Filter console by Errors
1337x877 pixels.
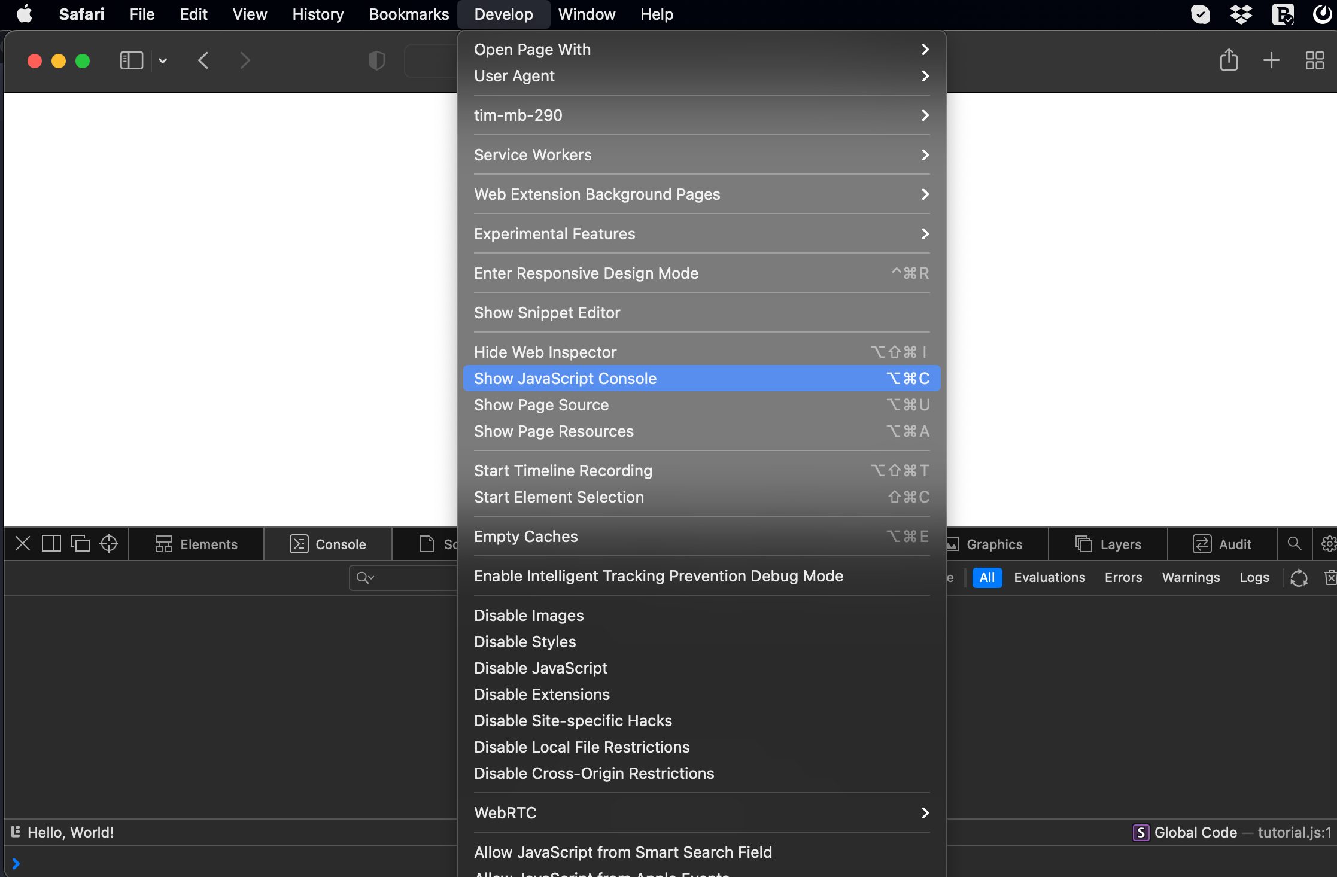[x=1123, y=577]
